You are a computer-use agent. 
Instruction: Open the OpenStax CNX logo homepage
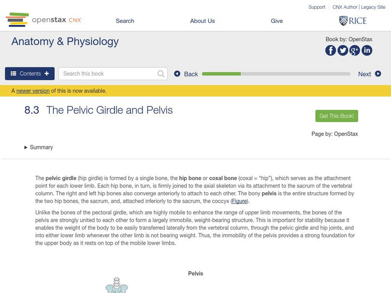tap(44, 20)
